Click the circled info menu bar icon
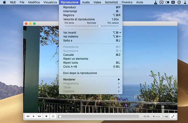The width and height of the screenshot is (188, 123). coord(179,2)
